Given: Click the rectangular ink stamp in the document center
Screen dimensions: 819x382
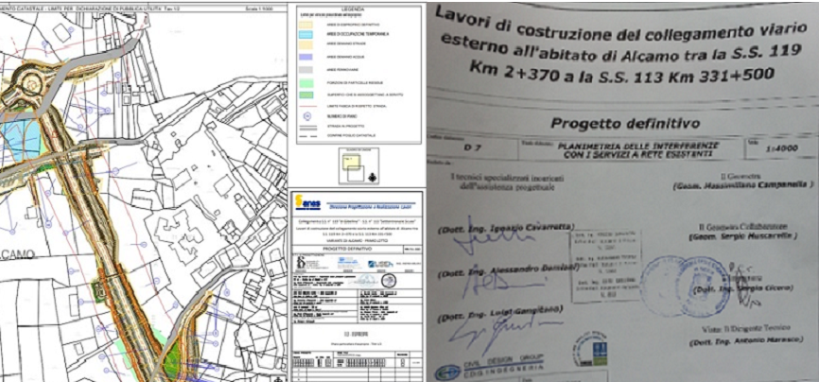Looking at the screenshot, I should (x=606, y=265).
